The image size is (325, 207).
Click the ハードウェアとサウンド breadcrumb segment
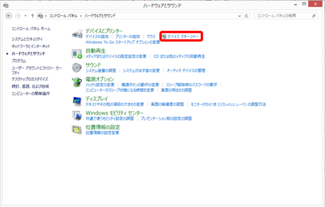coord(100,16)
